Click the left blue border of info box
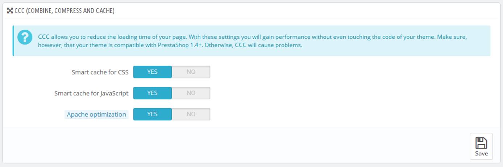Viewport: 503px width, 167px height. pyautogui.click(x=13, y=40)
